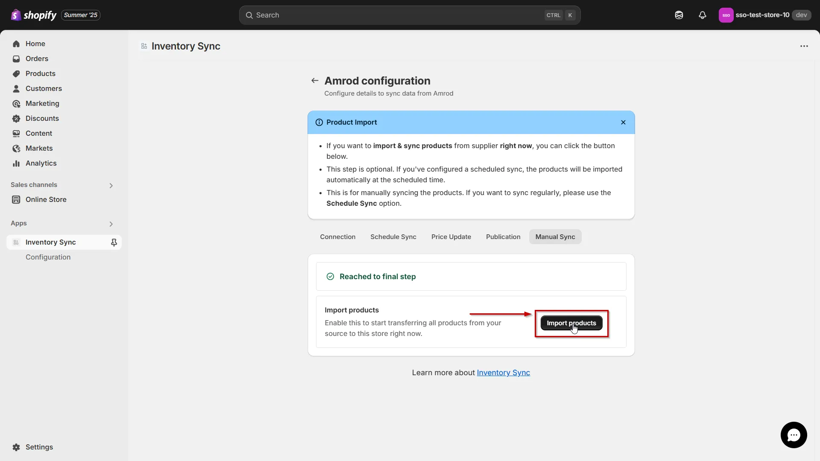Click the Import products button
The image size is (820, 461).
pyautogui.click(x=571, y=323)
